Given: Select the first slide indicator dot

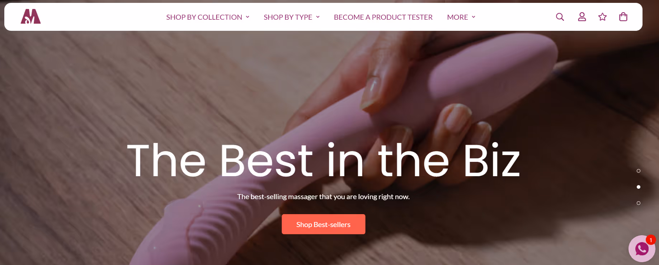Looking at the screenshot, I should pos(639,171).
